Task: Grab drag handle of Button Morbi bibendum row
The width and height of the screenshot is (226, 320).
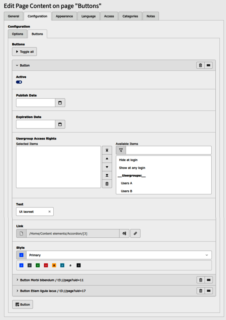Action: [209, 280]
